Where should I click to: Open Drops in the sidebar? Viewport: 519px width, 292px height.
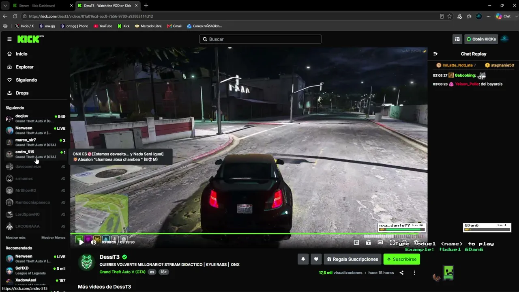[22, 93]
